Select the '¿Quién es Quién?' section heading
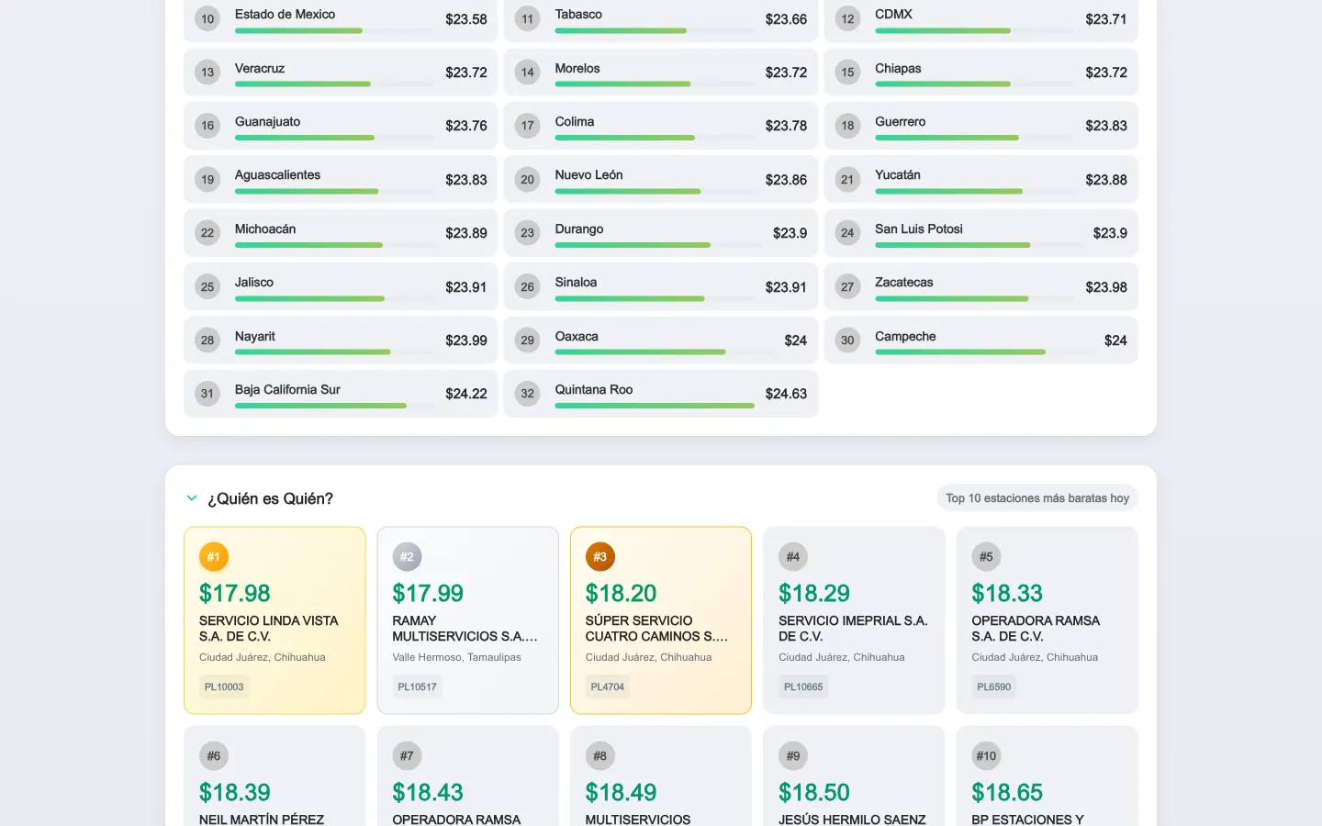 coord(270,498)
